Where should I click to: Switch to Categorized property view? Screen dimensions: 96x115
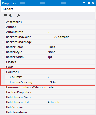(x=5, y=16)
